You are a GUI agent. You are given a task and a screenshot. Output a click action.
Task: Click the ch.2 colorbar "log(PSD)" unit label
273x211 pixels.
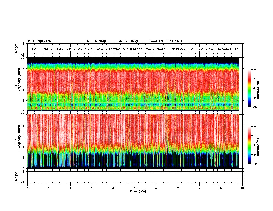pos(258,147)
